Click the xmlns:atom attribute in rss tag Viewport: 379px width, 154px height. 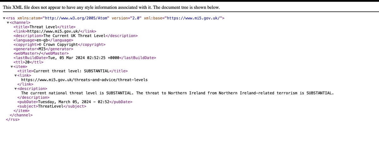point(63,18)
